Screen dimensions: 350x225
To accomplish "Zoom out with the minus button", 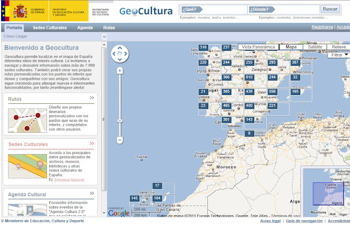I will (x=120, y=140).
